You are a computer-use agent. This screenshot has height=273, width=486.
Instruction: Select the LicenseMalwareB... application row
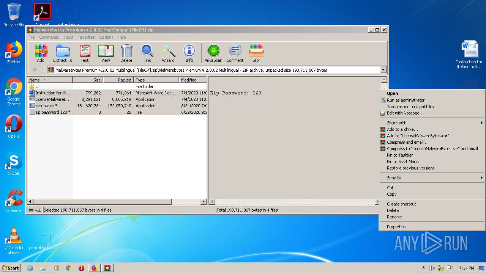(x=117, y=99)
